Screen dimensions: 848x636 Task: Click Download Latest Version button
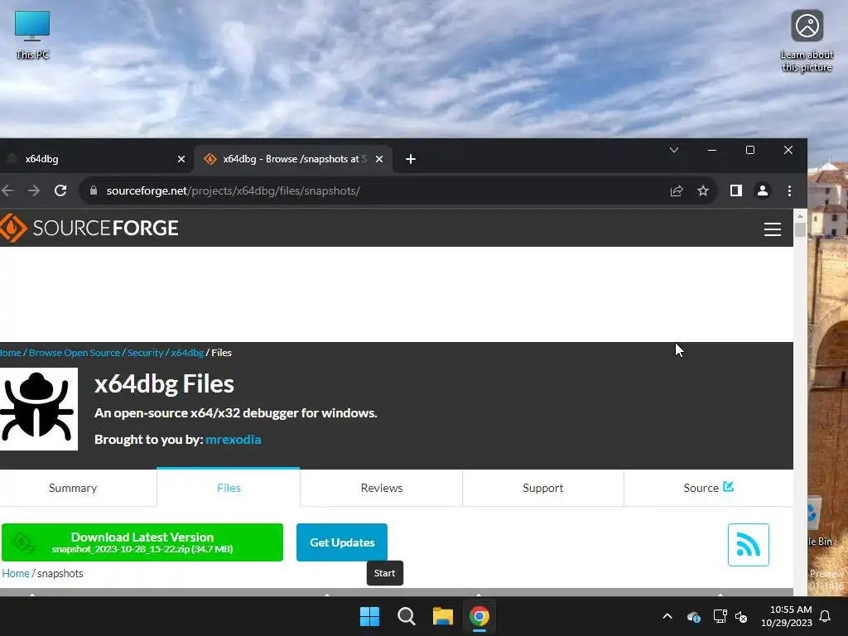142,542
